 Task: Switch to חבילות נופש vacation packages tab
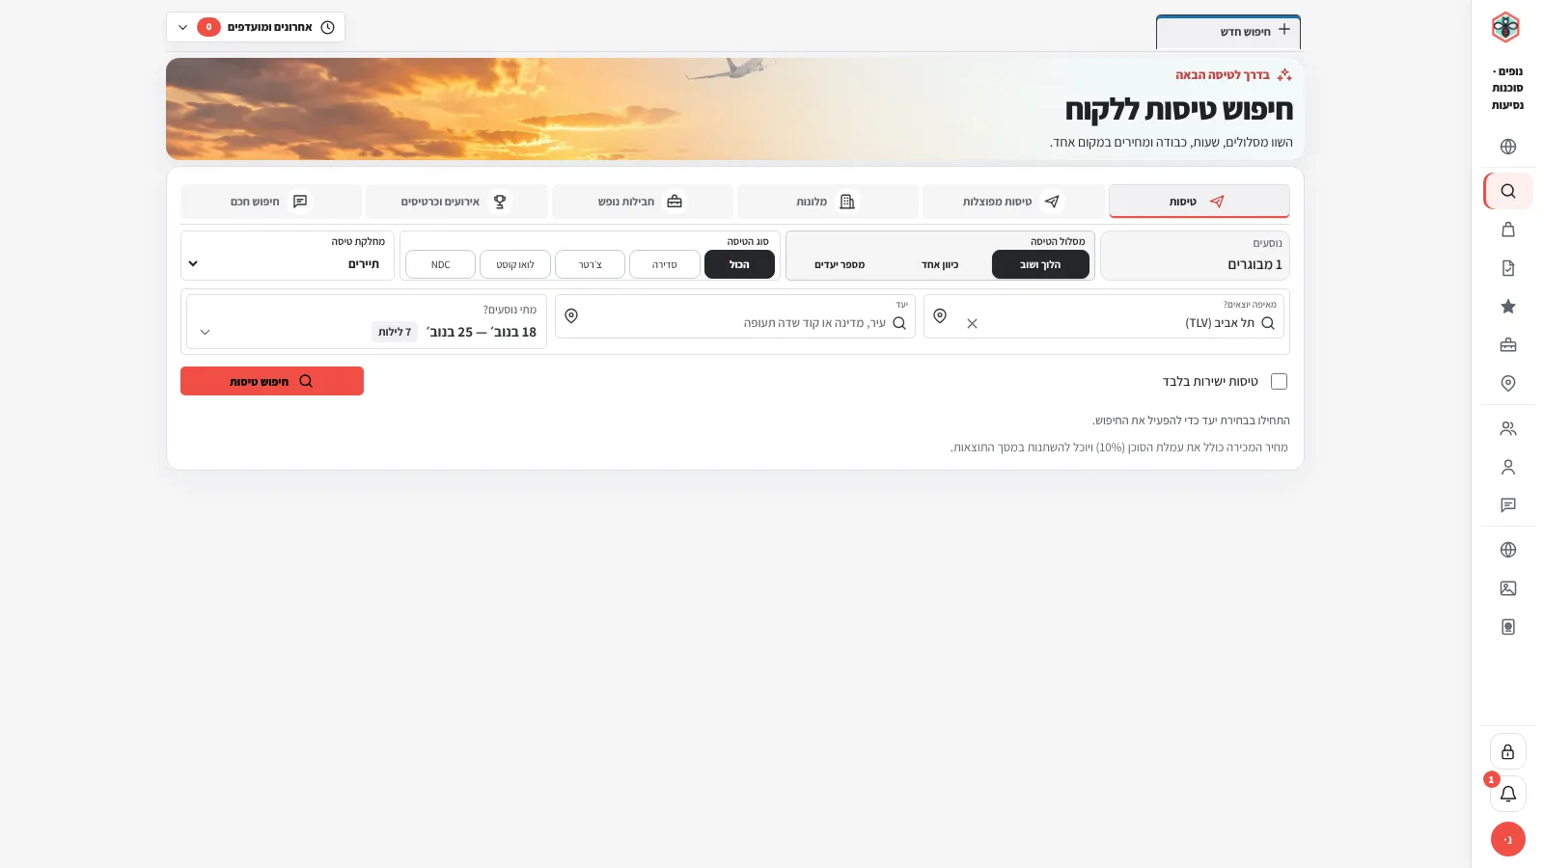pos(643,202)
